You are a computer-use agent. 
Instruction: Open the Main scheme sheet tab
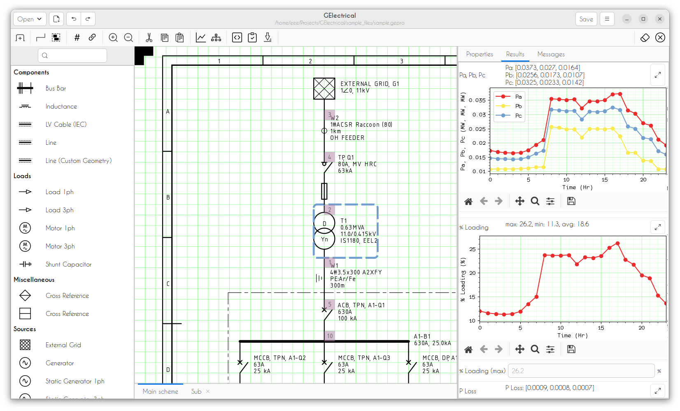point(161,391)
